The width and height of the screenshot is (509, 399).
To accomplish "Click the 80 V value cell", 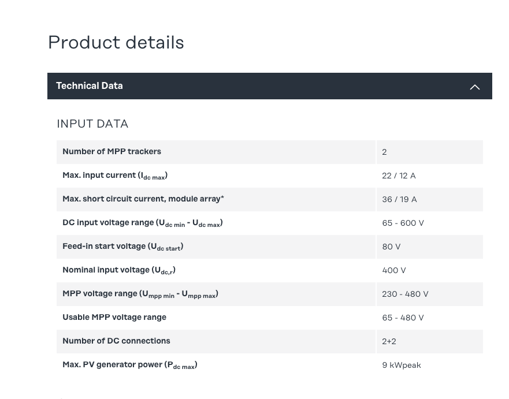I will click(x=391, y=247).
